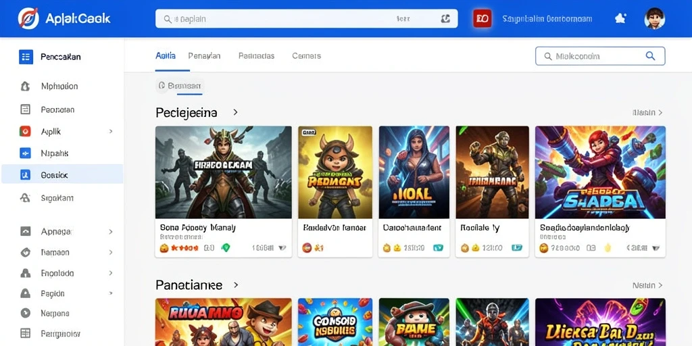692x346 pixels.
Task: Click the Ihamaon sidebar icon
Action: tap(26, 253)
